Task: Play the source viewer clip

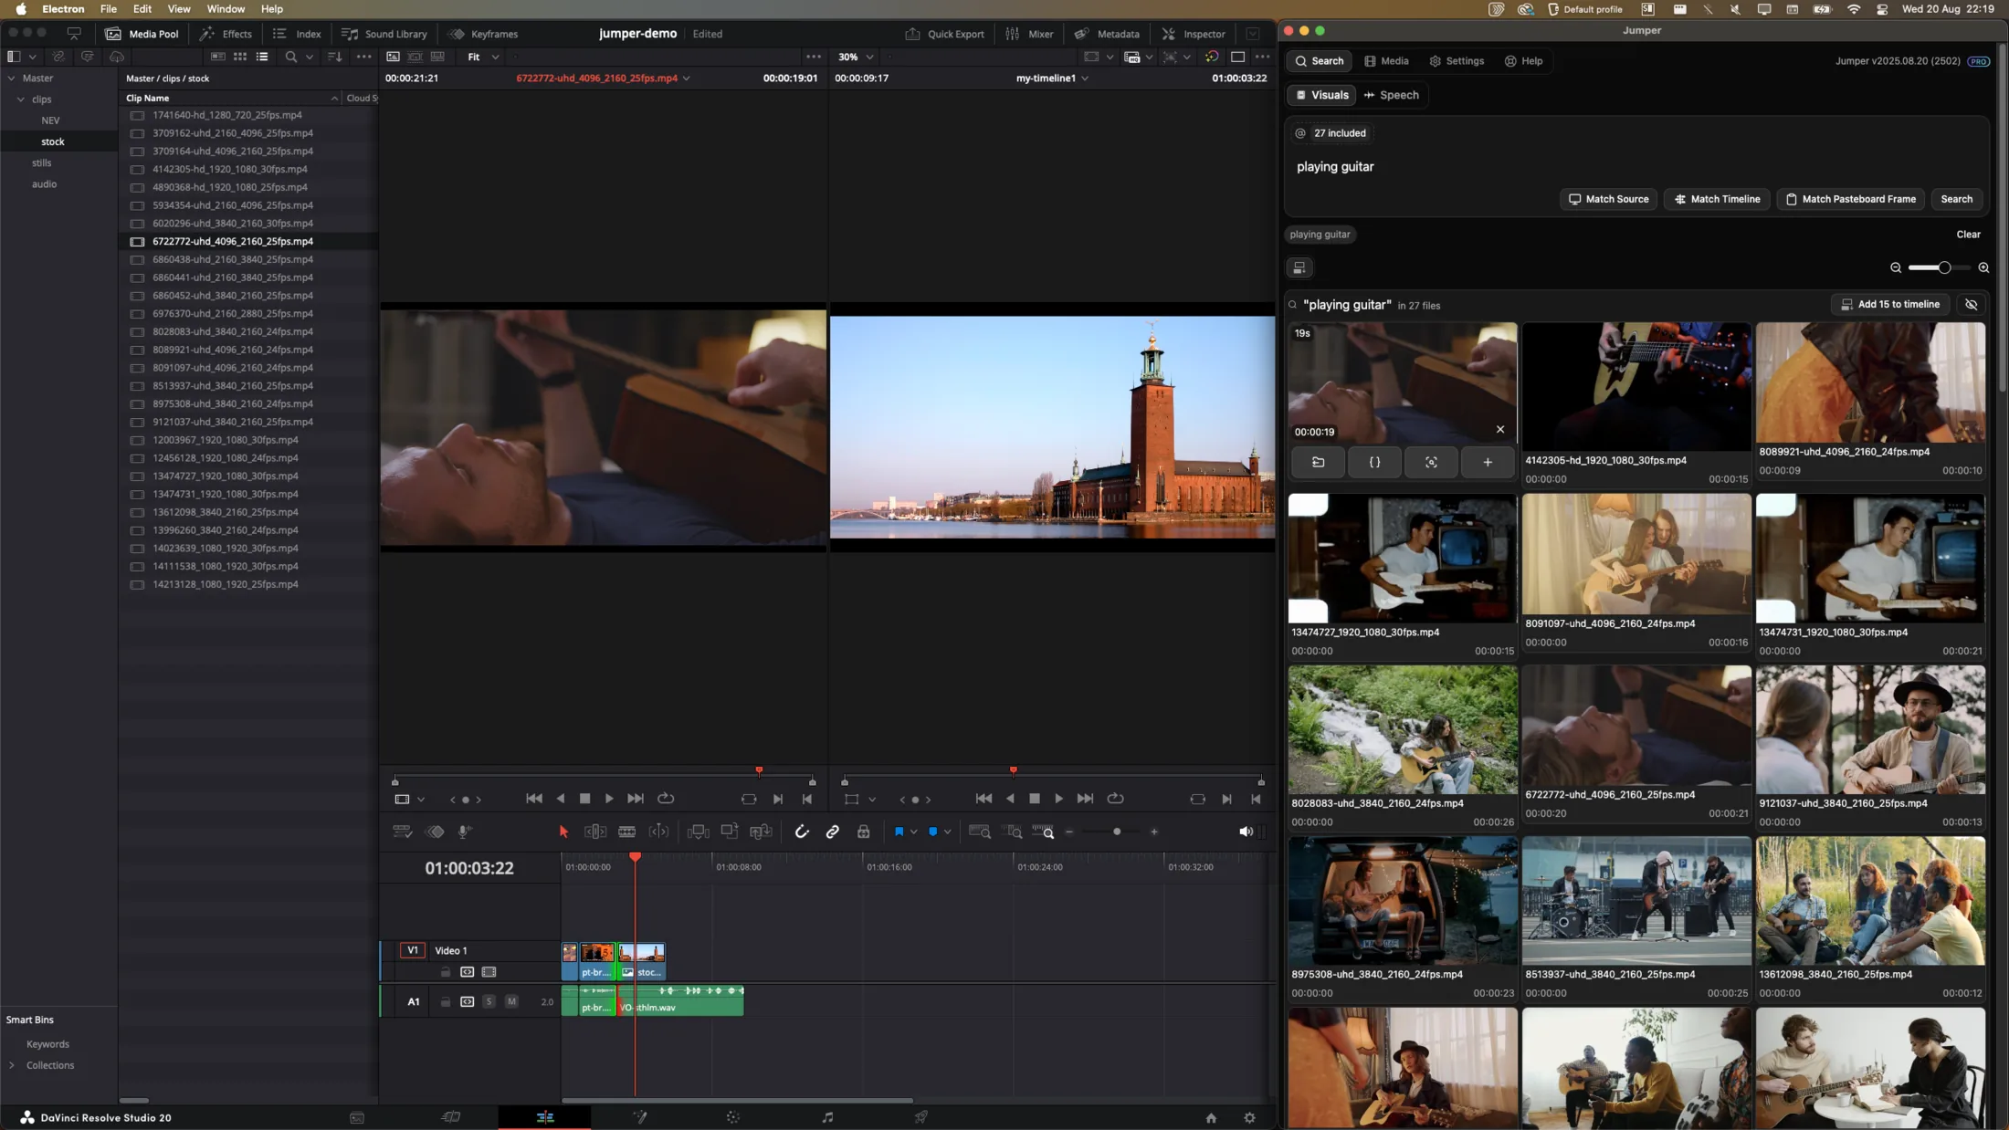Action: click(x=609, y=799)
